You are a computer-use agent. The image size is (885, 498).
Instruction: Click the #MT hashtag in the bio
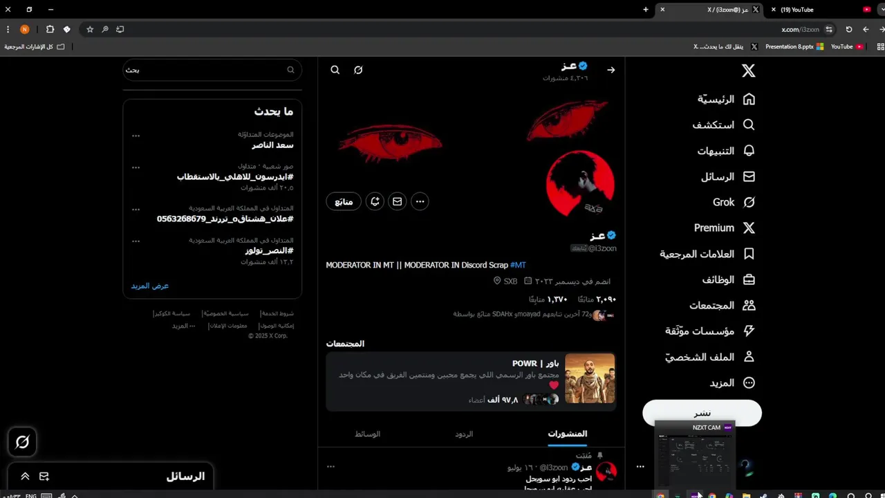pyautogui.click(x=518, y=265)
